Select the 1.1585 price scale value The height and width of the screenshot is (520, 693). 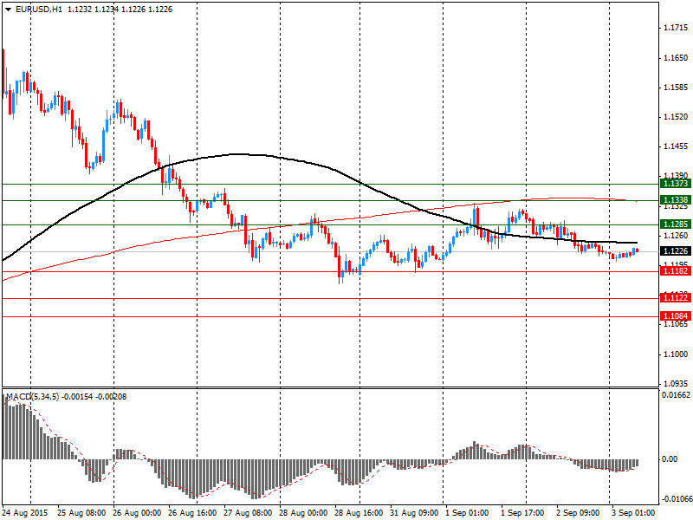676,88
